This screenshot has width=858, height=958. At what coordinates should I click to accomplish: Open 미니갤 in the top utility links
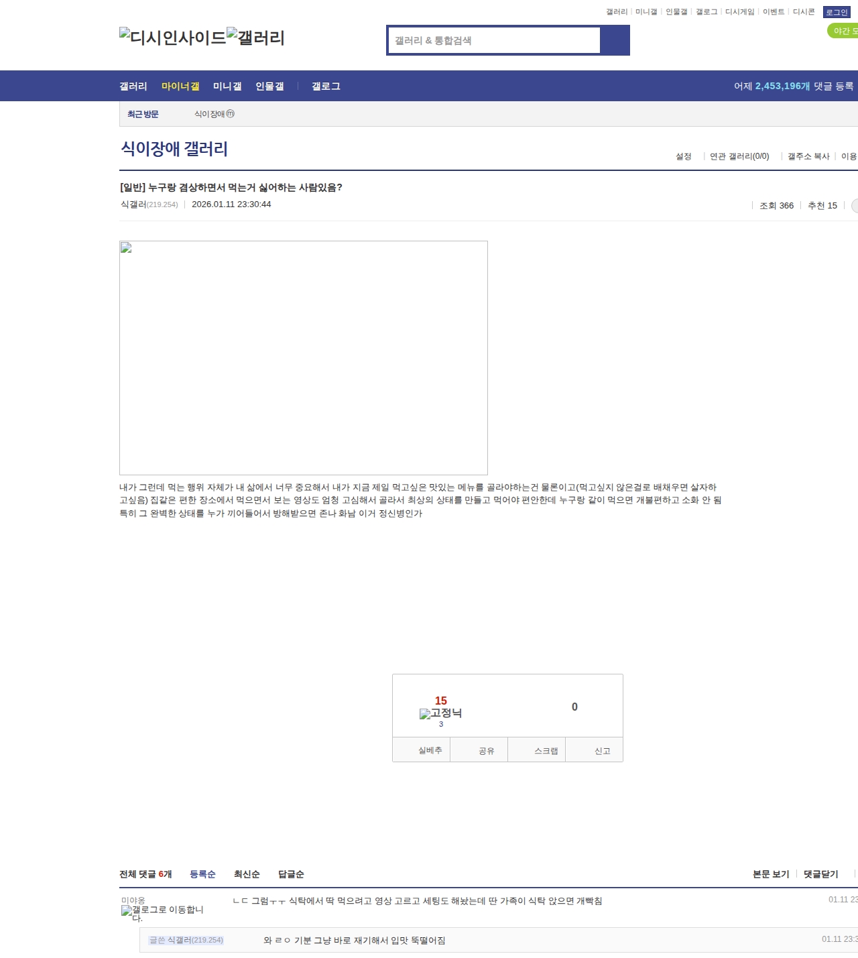(x=646, y=12)
